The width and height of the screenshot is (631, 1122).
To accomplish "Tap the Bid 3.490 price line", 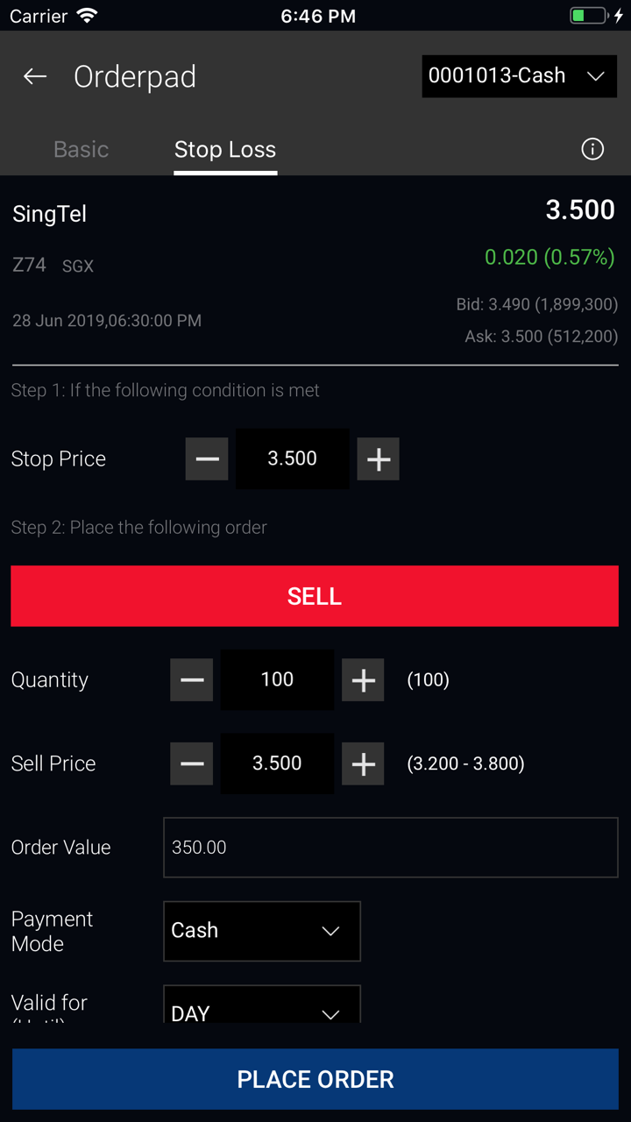I will click(536, 304).
